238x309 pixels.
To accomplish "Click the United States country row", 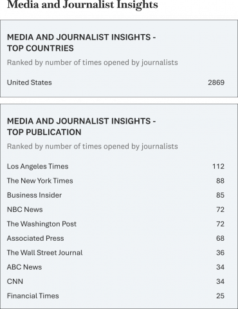I will (116, 82).
